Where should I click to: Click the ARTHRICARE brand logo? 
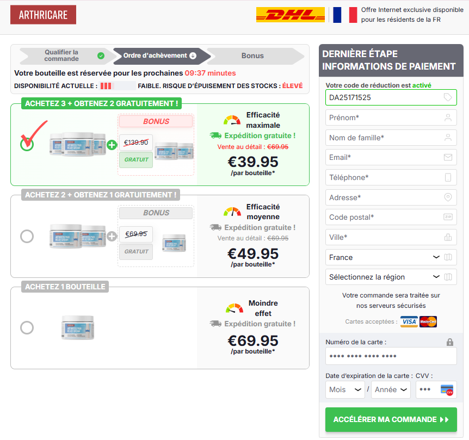click(43, 15)
